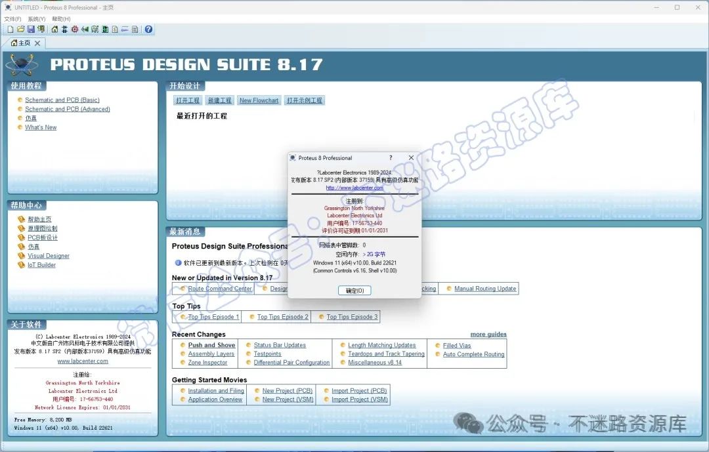Open the 3D Visualizer toolbar icon
The image size is (709, 452).
[85, 30]
